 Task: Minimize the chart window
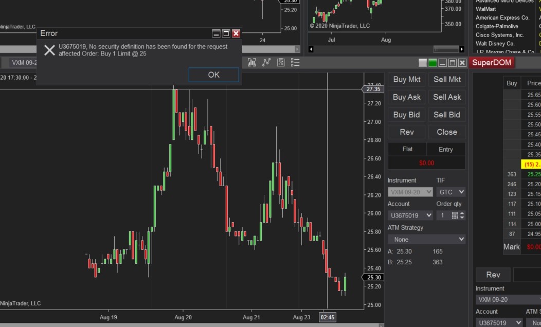[442, 63]
